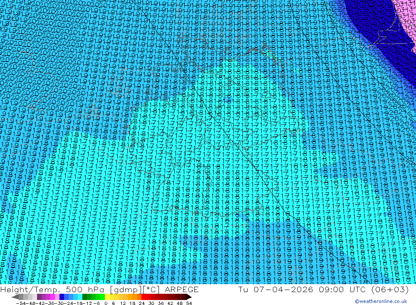Select the dark blue legend swatch
The image size is (416, 305).
tap(62, 297)
